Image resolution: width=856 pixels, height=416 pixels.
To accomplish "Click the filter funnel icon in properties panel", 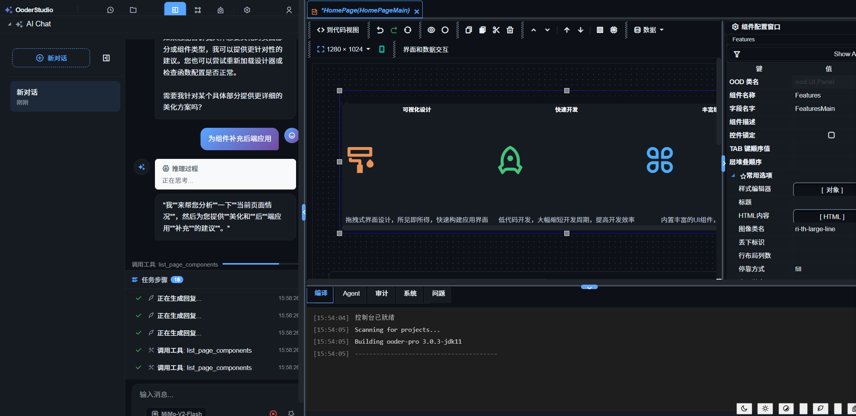I will pyautogui.click(x=737, y=54).
